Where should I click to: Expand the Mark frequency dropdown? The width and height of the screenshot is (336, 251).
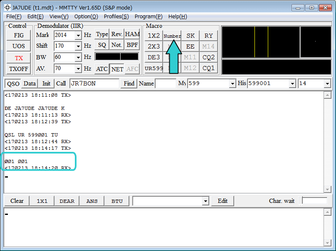tap(78, 35)
